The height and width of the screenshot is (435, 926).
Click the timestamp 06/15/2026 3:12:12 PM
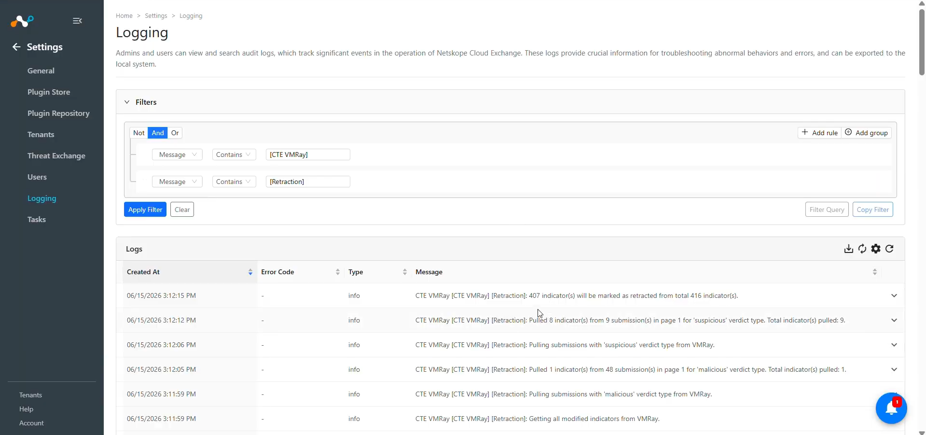[x=161, y=320]
